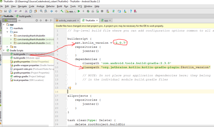Click the Cut scissors toolbar icon
214x127 pixels.
coord(26,11)
